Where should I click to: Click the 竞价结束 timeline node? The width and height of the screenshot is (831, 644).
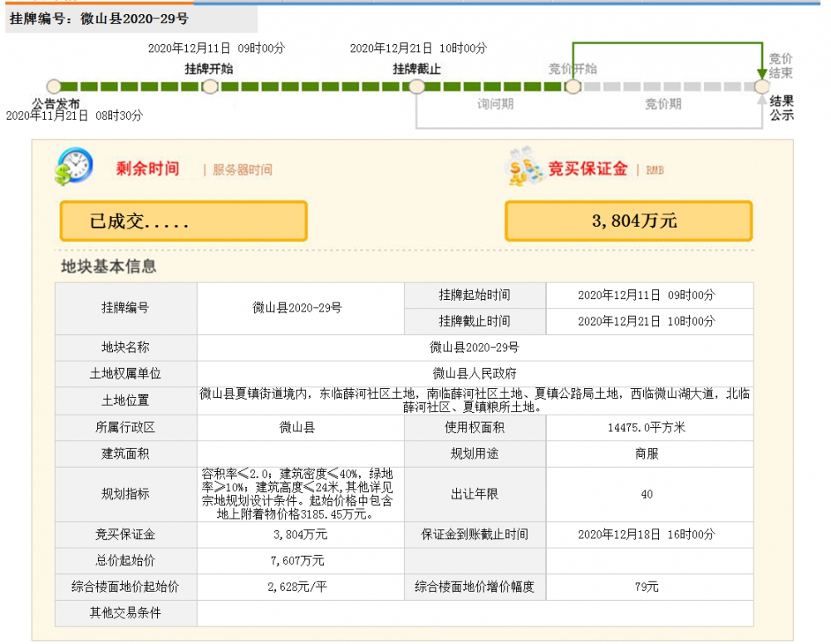coord(762,86)
